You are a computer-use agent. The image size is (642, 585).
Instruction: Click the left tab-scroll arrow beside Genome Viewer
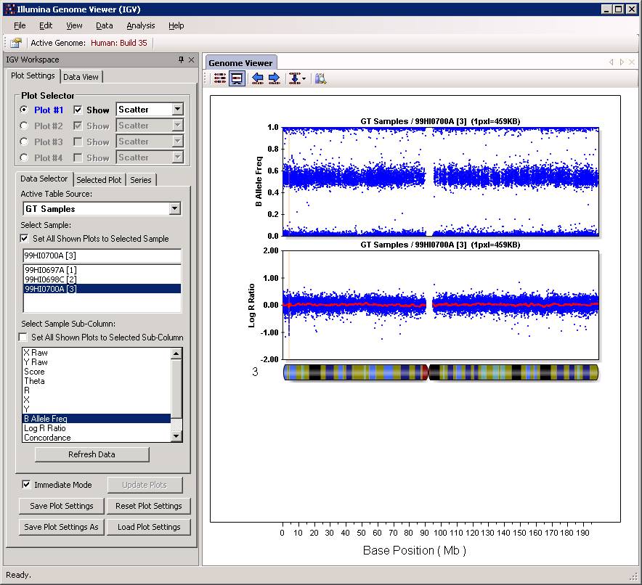click(611, 62)
